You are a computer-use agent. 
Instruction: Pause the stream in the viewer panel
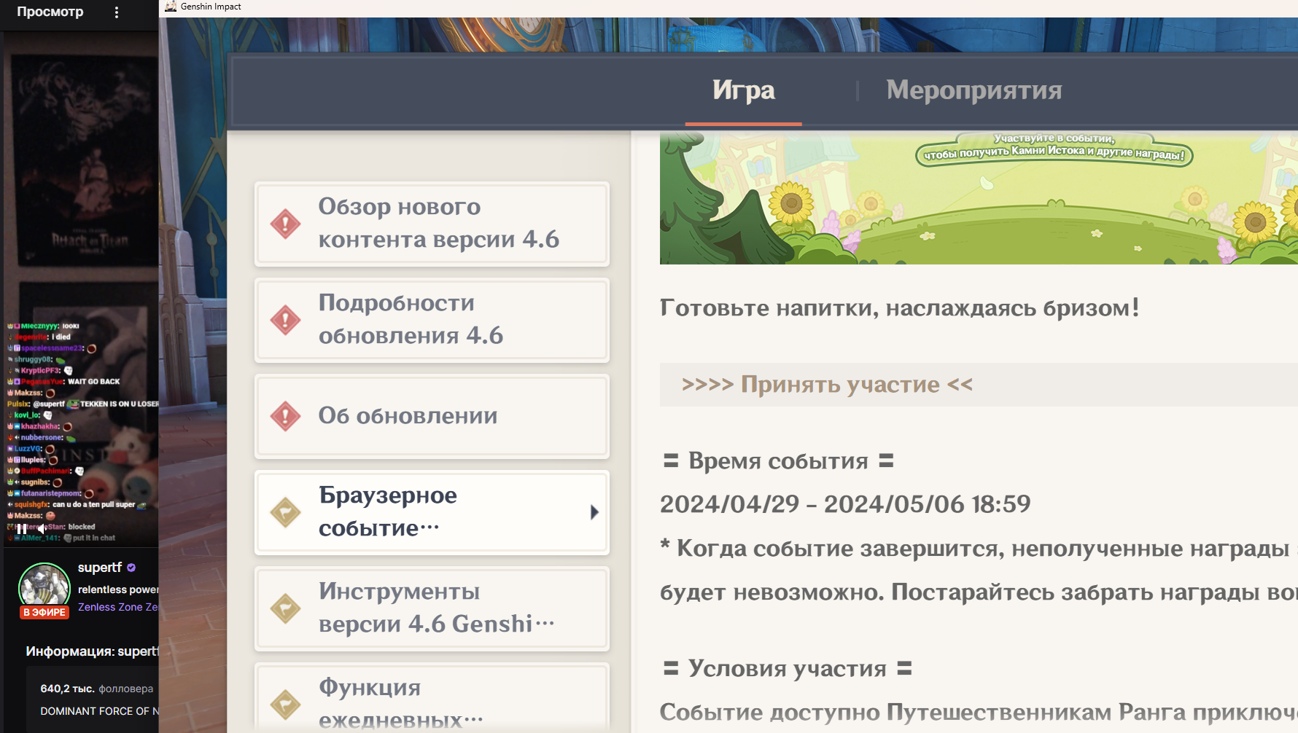coord(22,528)
